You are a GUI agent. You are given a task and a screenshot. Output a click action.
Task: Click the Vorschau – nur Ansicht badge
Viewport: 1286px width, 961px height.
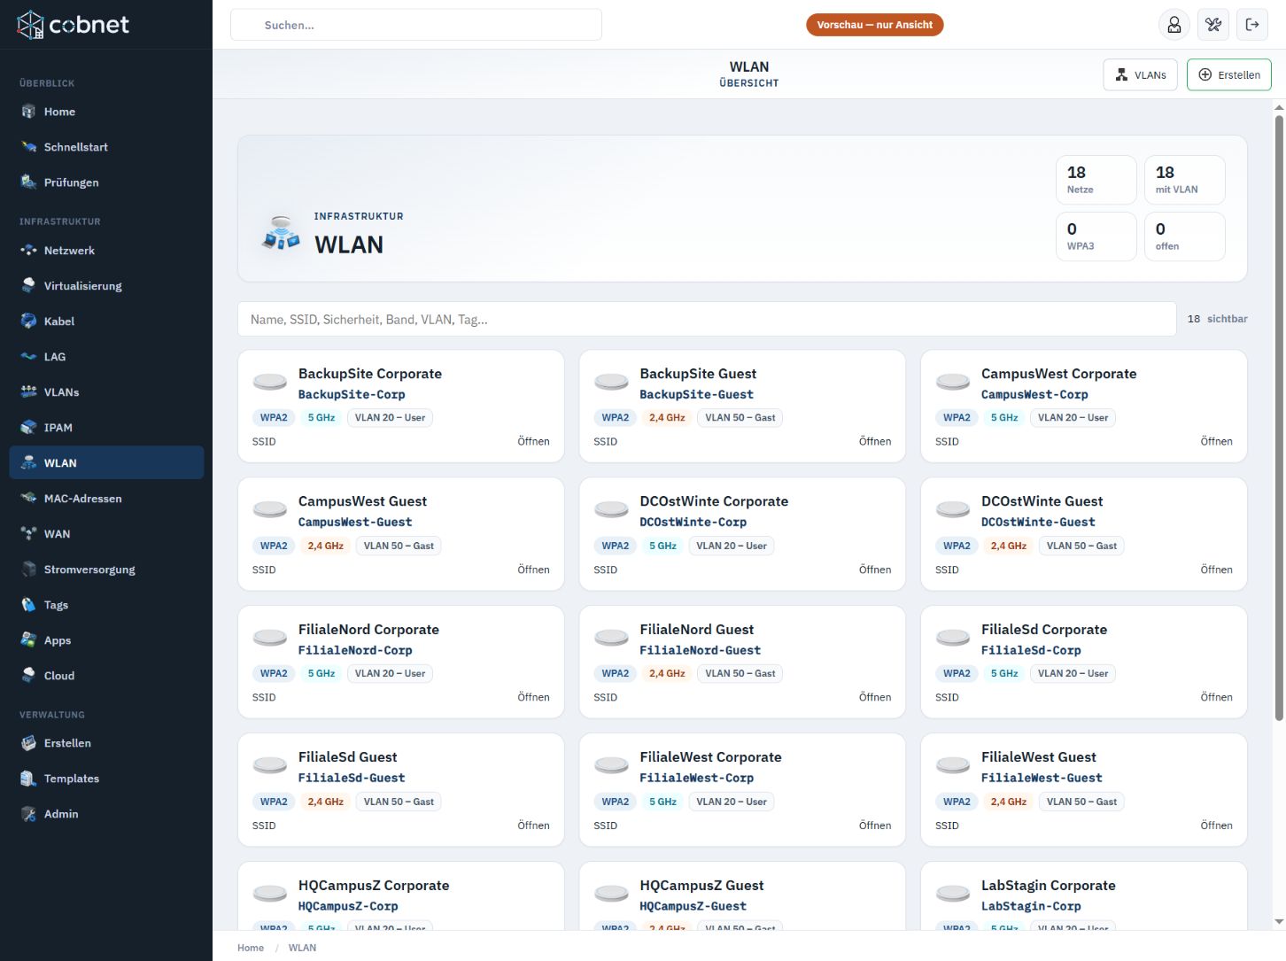pyautogui.click(x=874, y=25)
